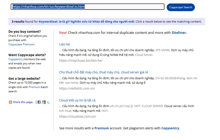Visit https://maychuao.biz/lien-he/ result URL
The image size is (220, 140).
point(81,61)
